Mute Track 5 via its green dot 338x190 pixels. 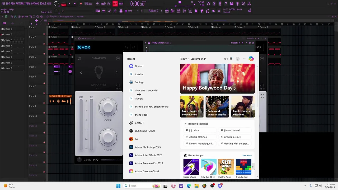(x=44, y=73)
